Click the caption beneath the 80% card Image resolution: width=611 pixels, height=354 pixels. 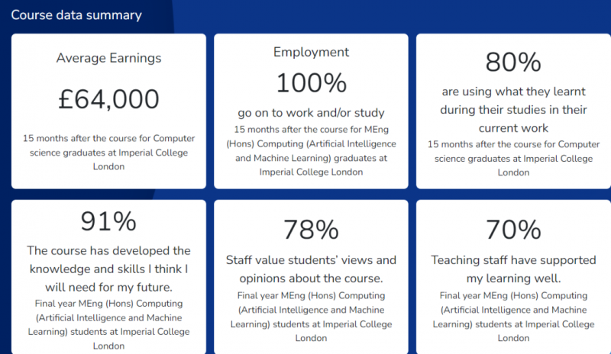click(513, 158)
